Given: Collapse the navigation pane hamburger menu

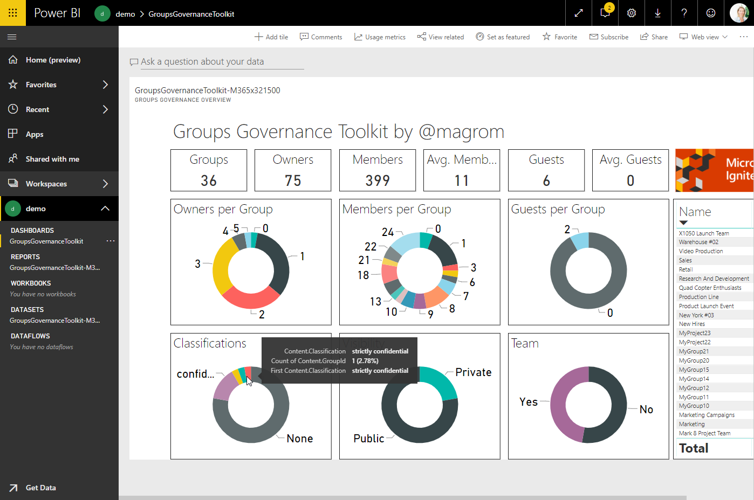Looking at the screenshot, I should click(12, 37).
